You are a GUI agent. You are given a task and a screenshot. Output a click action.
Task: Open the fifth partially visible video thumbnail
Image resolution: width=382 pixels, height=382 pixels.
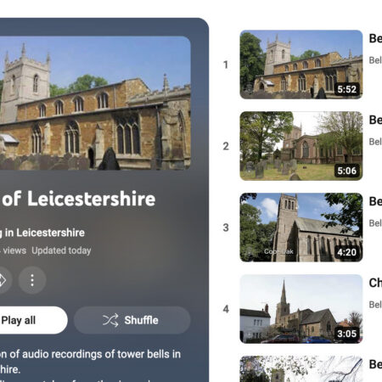301,369
